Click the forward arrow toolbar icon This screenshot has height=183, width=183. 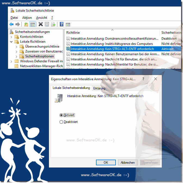pos(18,24)
